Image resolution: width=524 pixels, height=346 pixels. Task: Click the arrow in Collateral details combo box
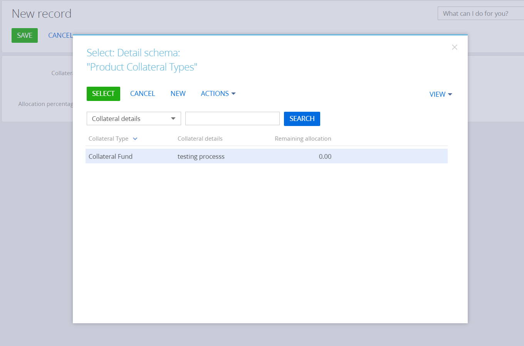(x=173, y=119)
